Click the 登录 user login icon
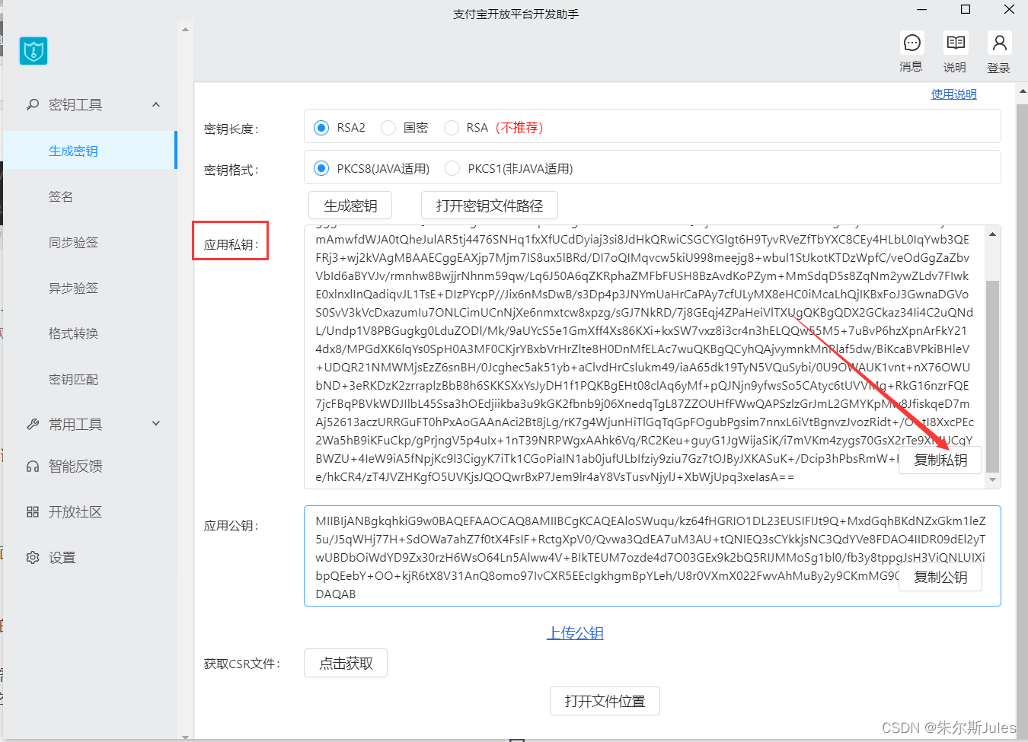The image size is (1028, 742). pos(999,43)
